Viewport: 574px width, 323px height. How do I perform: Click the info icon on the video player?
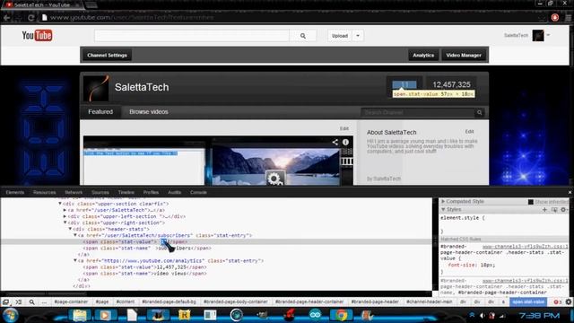[x=345, y=142]
